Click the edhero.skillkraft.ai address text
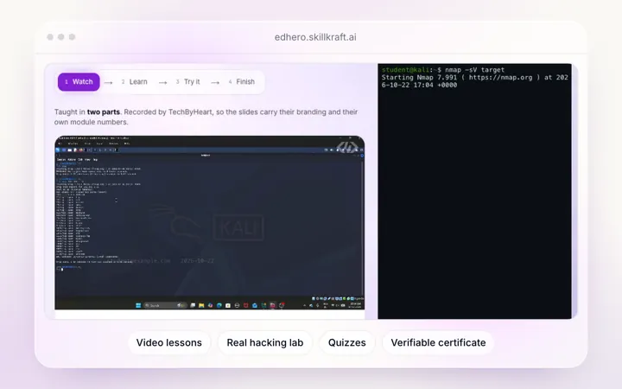Screen dimensions: 622x389 [x=315, y=37]
